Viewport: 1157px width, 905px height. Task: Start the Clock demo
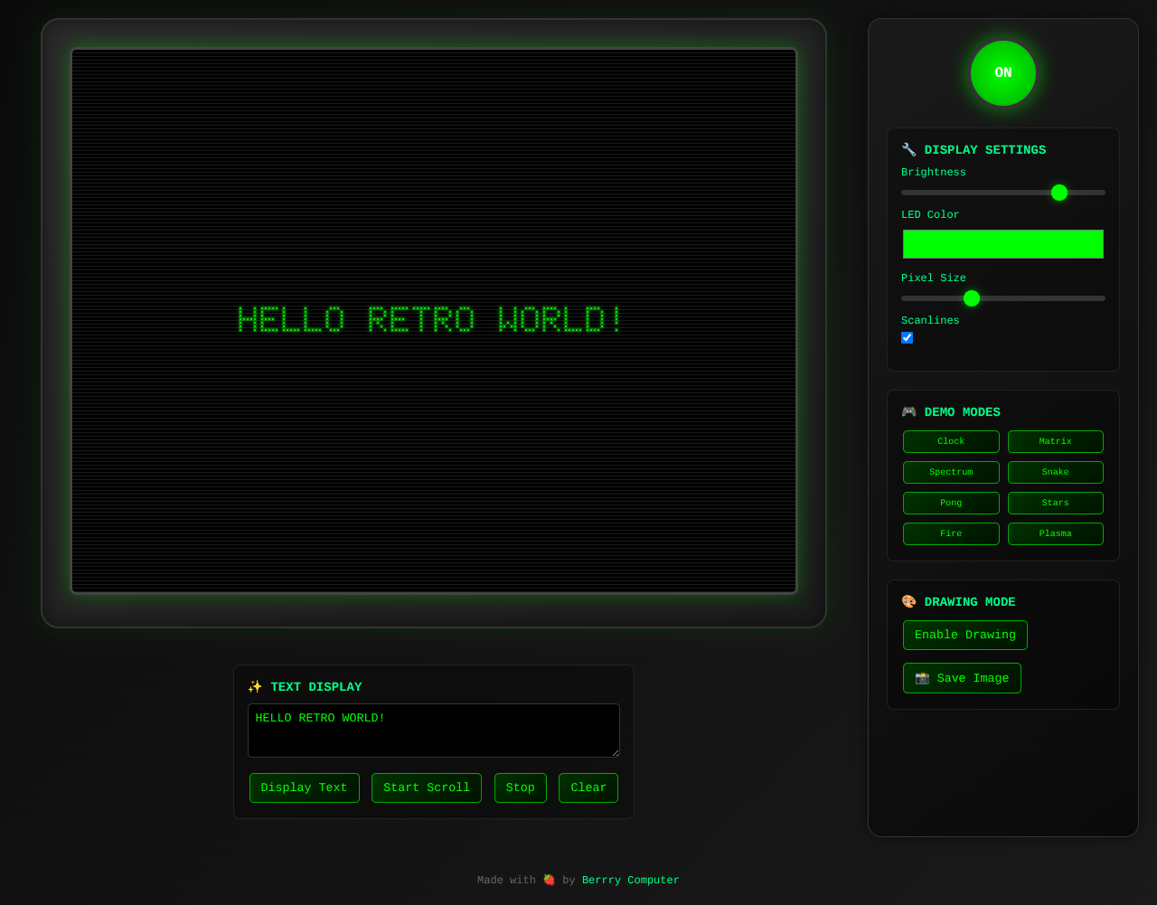[951, 441]
